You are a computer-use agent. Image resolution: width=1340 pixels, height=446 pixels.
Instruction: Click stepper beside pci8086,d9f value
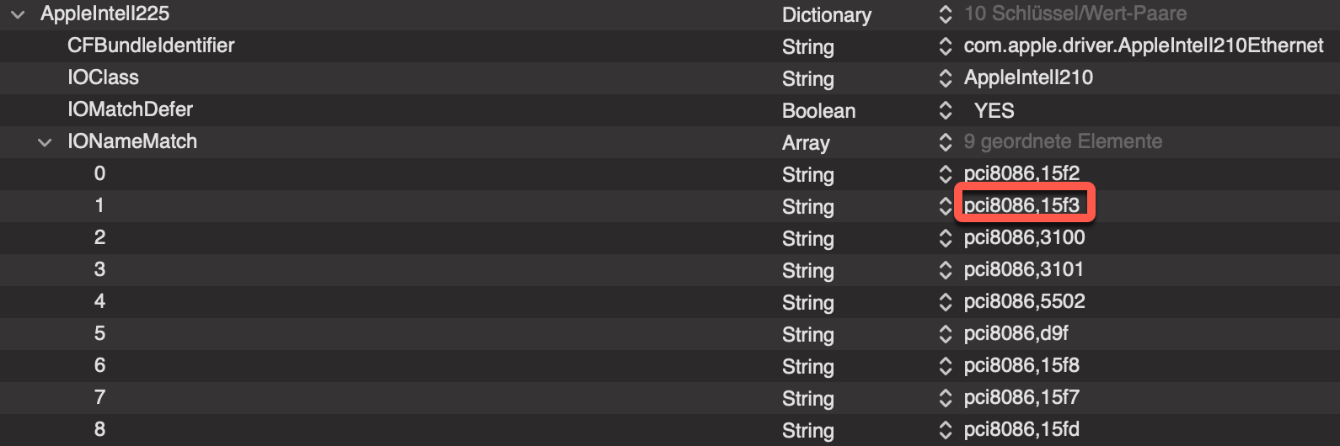[945, 334]
